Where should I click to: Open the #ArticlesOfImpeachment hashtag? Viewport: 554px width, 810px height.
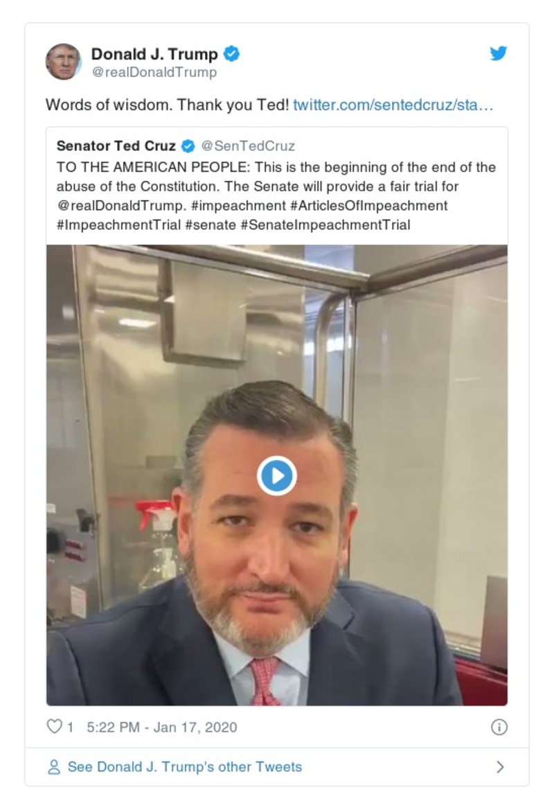pyautogui.click(x=370, y=206)
